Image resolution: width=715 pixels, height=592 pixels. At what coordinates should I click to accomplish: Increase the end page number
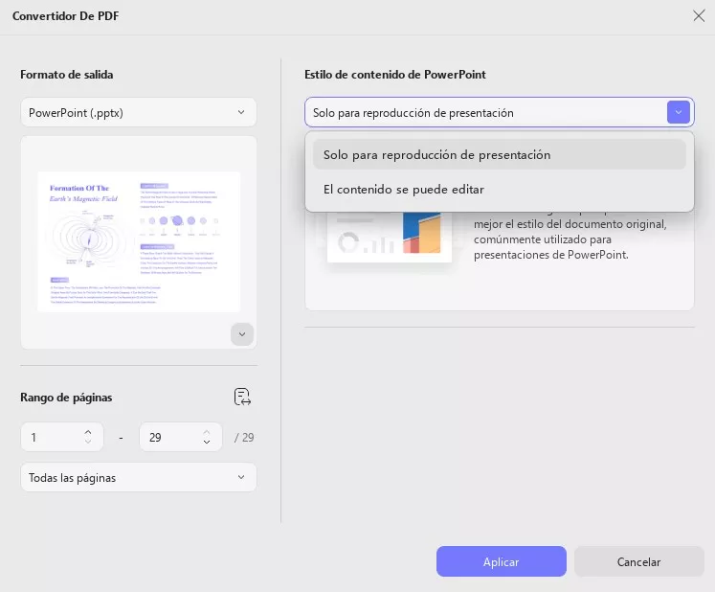[x=207, y=432]
